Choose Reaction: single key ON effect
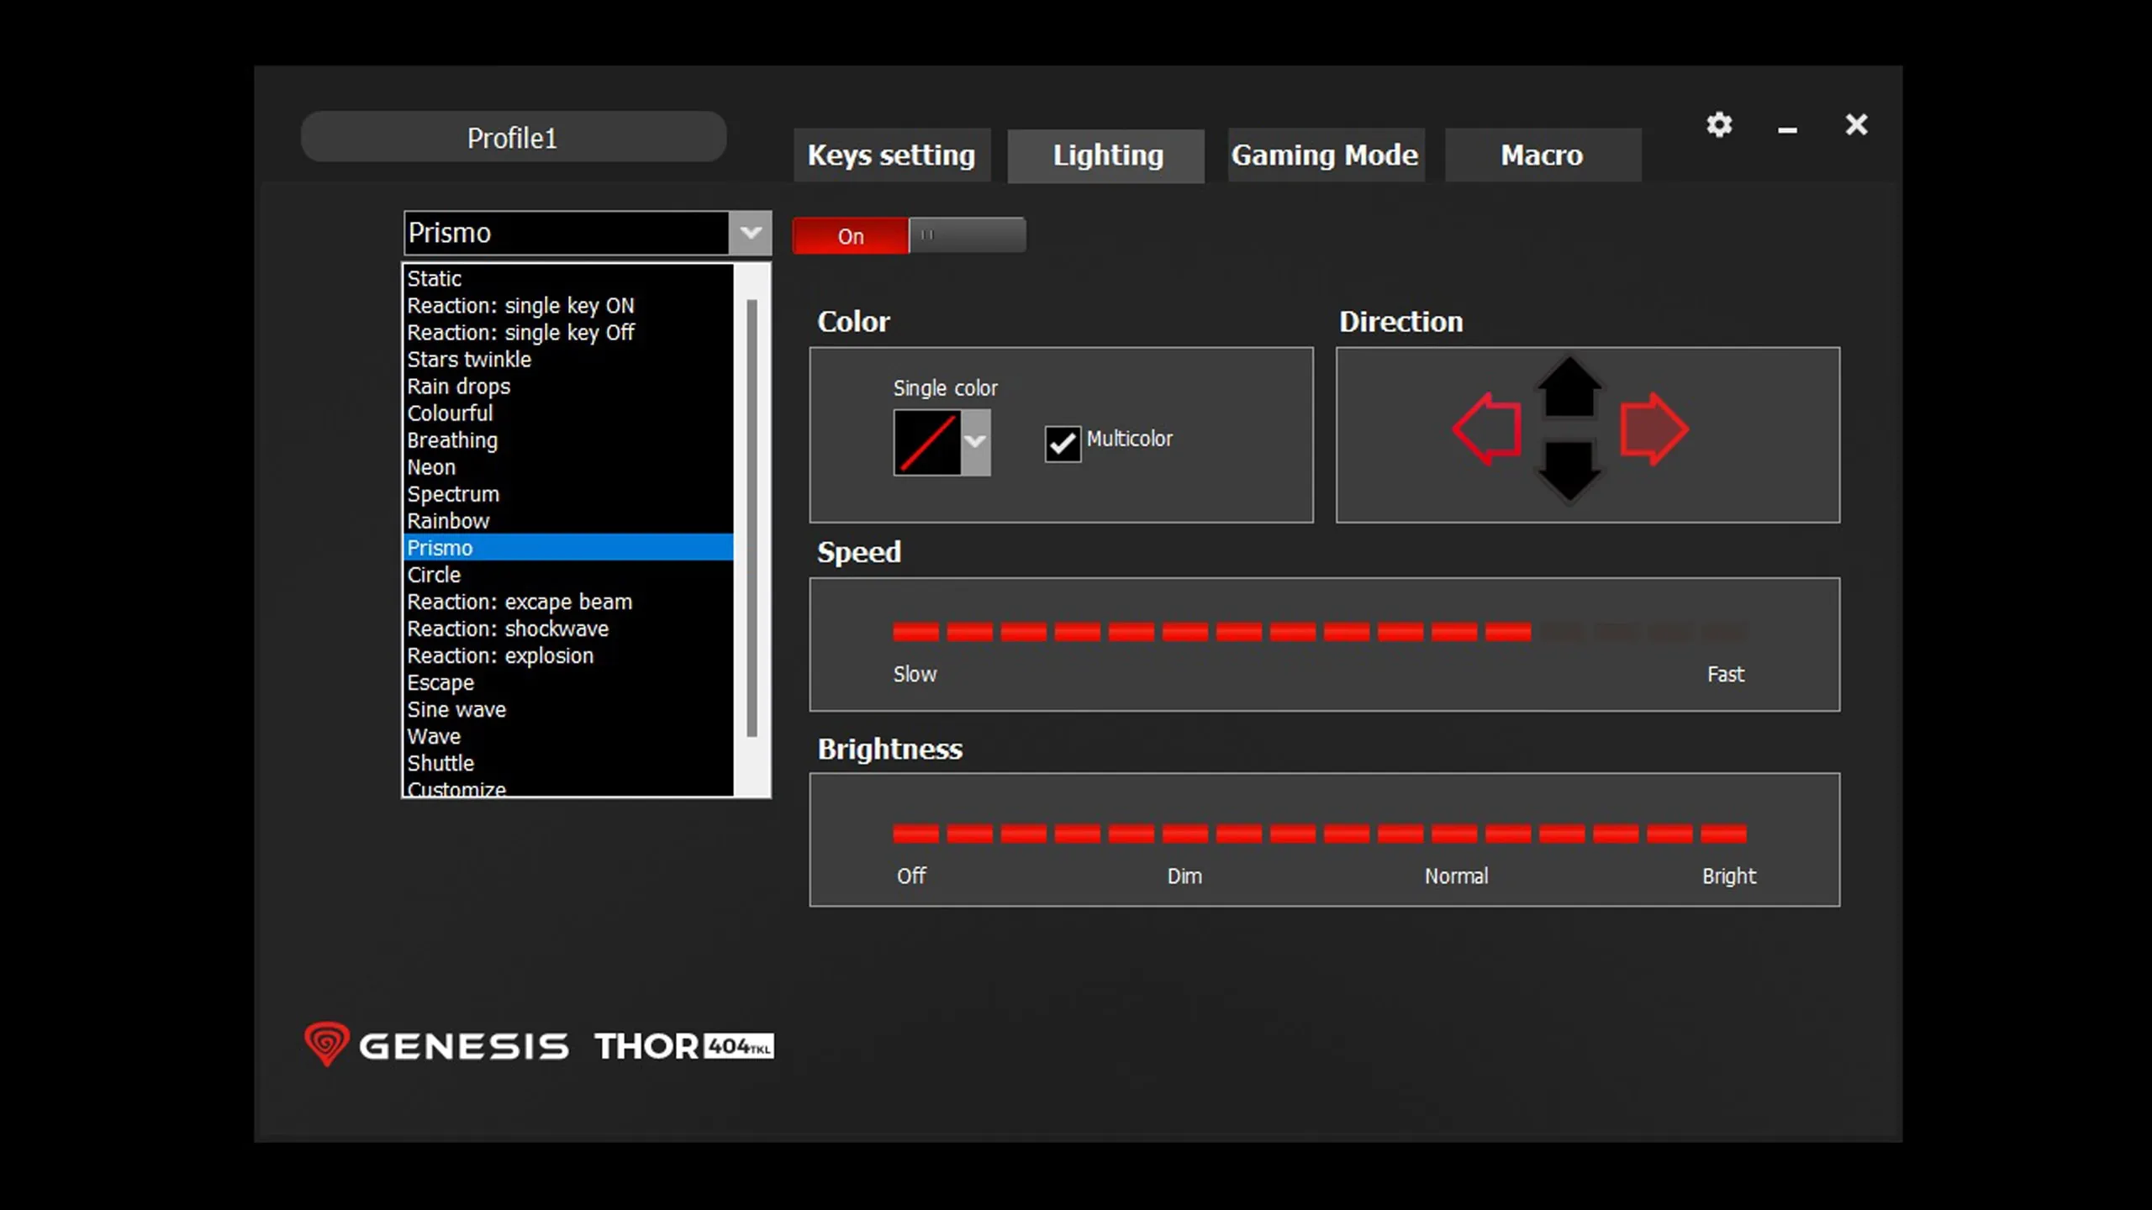Image resolution: width=2152 pixels, height=1210 pixels. pyautogui.click(x=568, y=305)
